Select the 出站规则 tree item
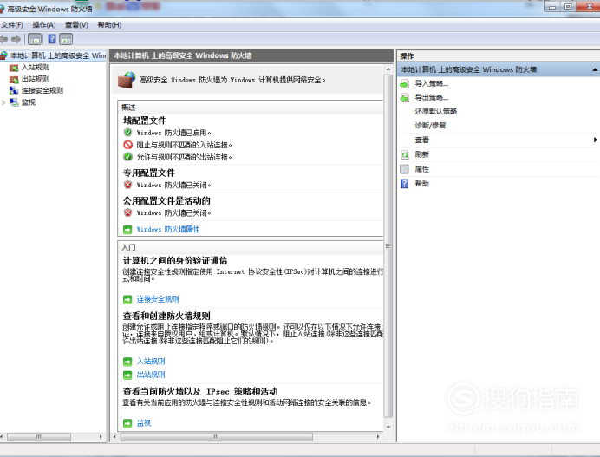 36,79
